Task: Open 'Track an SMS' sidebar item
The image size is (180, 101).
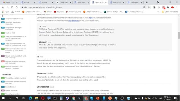Action: [10, 33]
